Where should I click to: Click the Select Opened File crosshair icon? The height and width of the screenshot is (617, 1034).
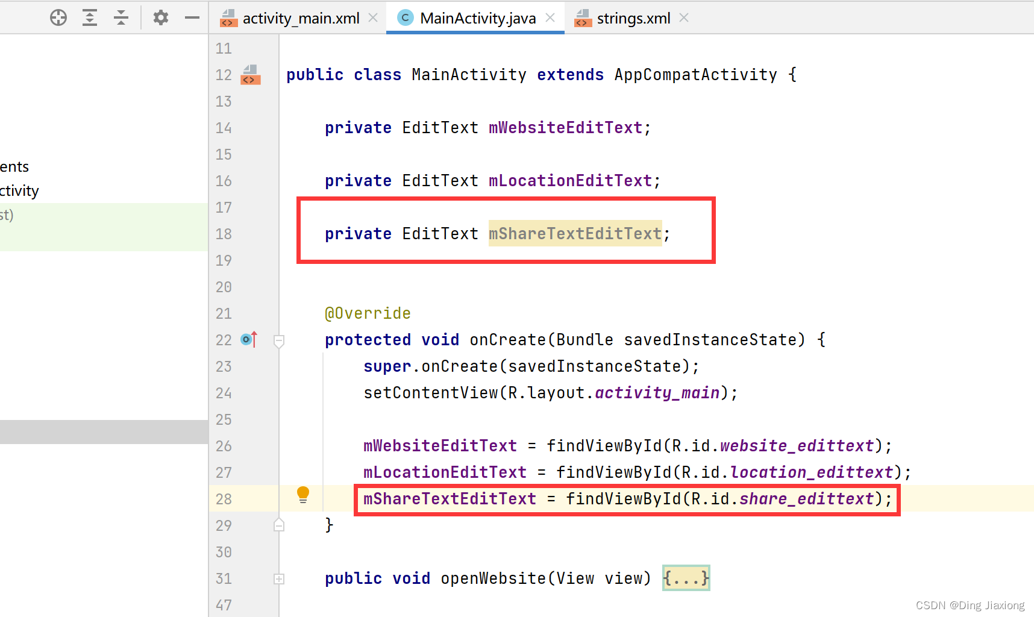(x=58, y=17)
